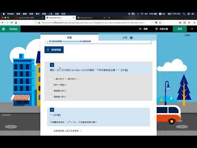Image resolution: width=197 pixels, height=148 pixels.
Task: Click the date and time in menu bar
Action: pyautogui.click(x=174, y=14)
